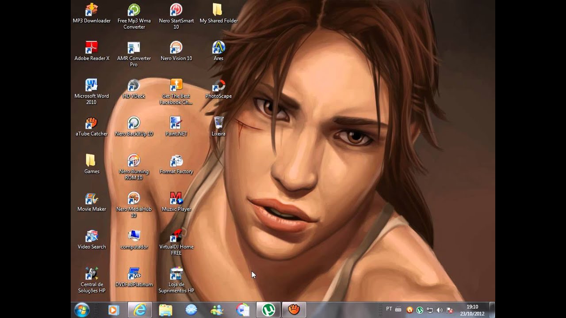
Task: Switch to Internet Explorer in taskbar
Action: [140, 310]
